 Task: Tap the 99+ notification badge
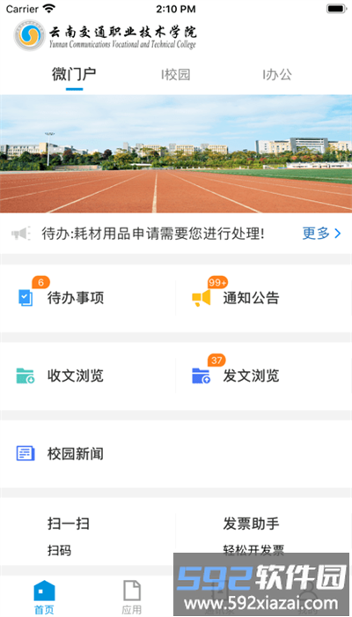[x=217, y=283]
